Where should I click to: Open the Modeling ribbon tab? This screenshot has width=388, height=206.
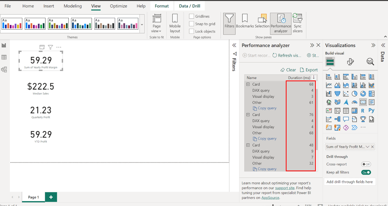coord(72,6)
